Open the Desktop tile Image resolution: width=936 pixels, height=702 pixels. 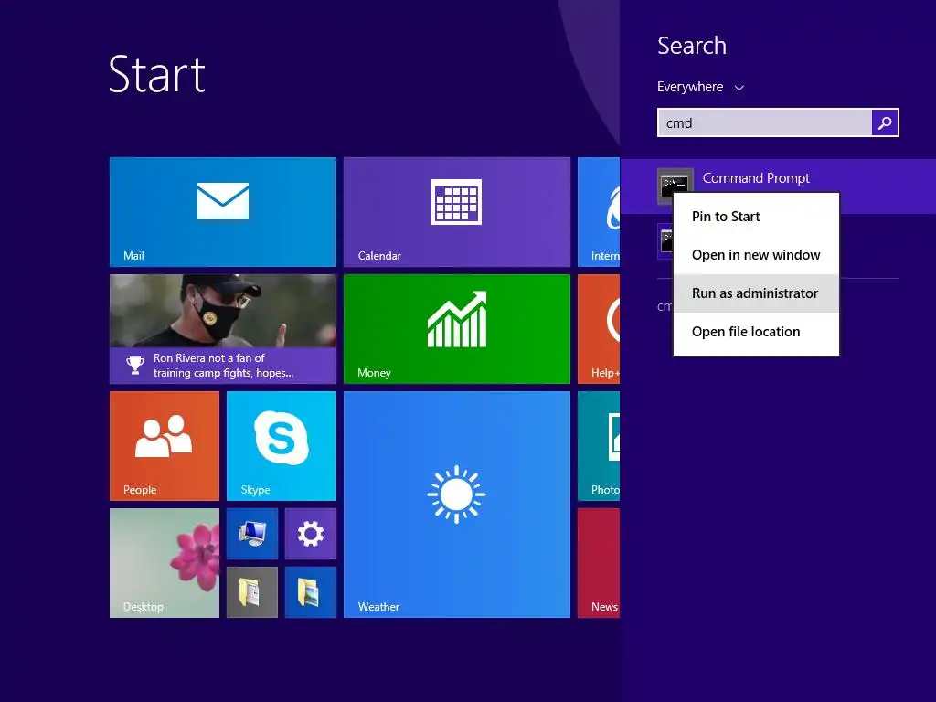coord(165,563)
